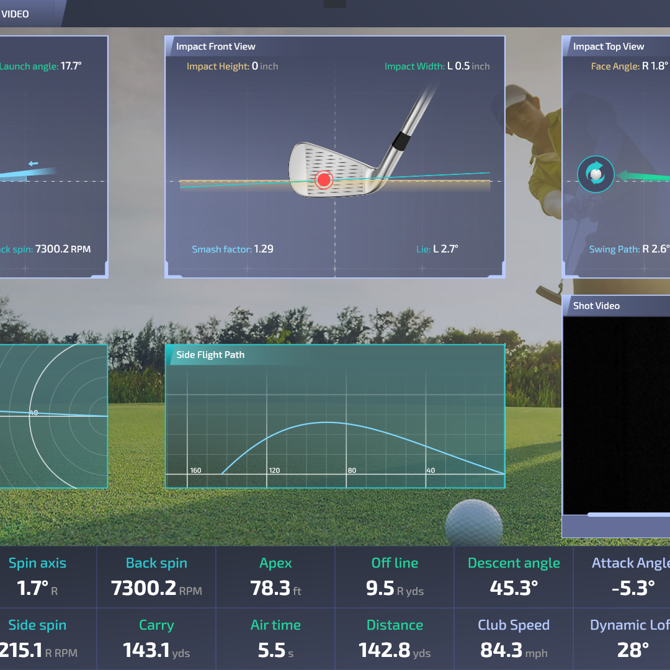
Task: Click the Carry 143.1 yds tile
Action: coord(156,639)
